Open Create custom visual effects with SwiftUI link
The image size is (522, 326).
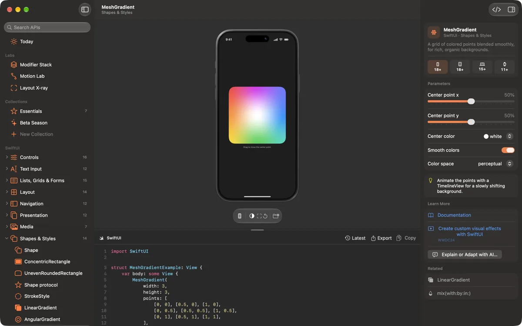click(469, 231)
